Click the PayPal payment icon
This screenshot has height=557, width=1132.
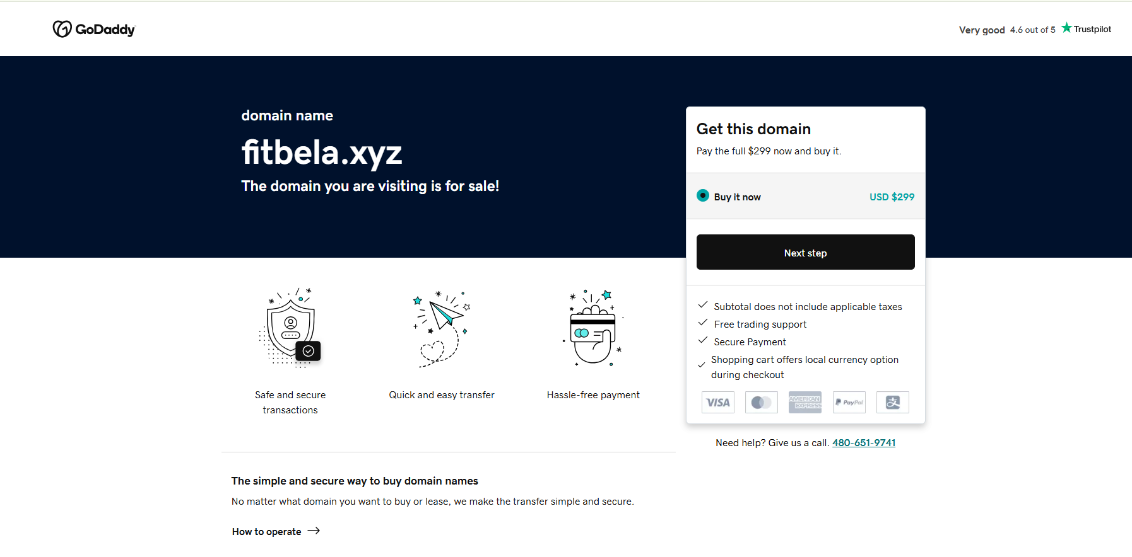pos(849,402)
